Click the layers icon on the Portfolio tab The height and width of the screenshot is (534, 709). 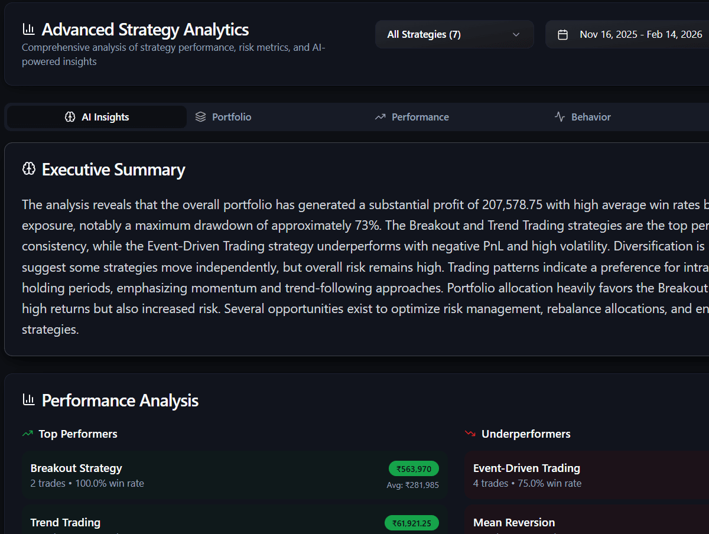[x=200, y=117]
